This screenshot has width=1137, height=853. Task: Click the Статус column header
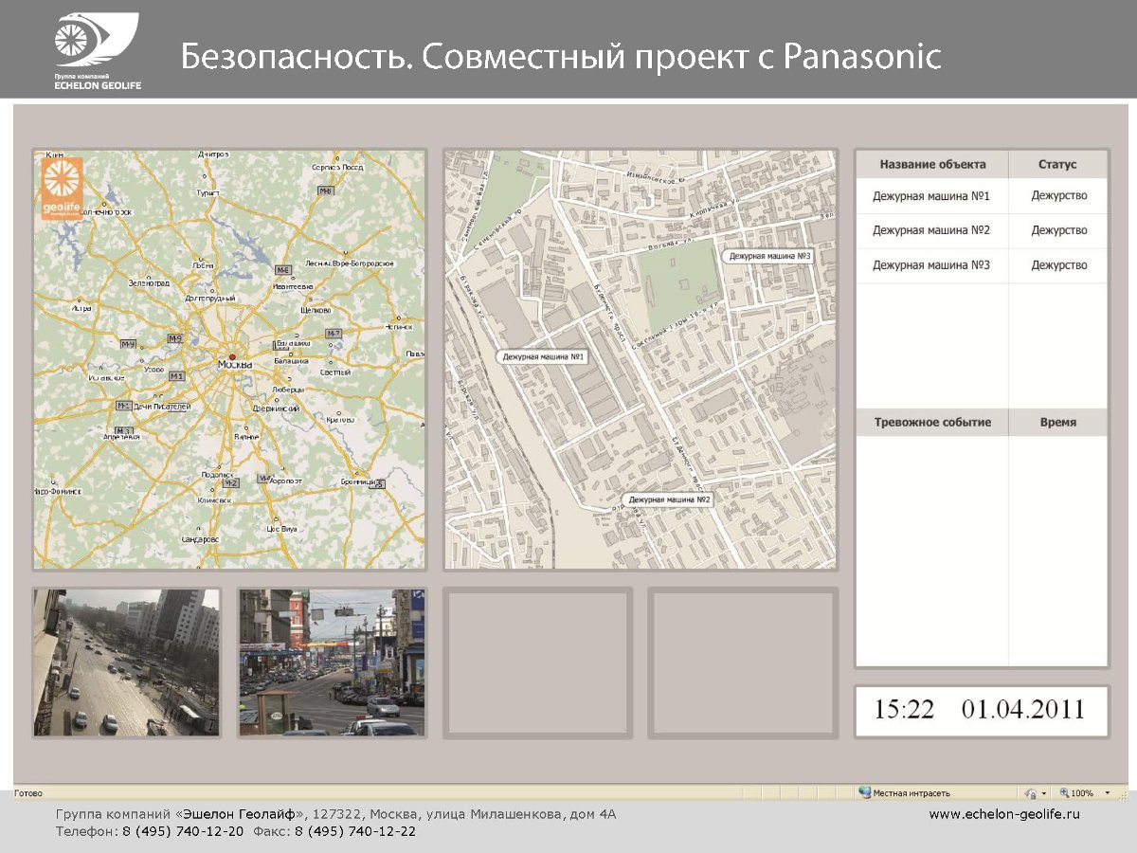pyautogui.click(x=1057, y=164)
